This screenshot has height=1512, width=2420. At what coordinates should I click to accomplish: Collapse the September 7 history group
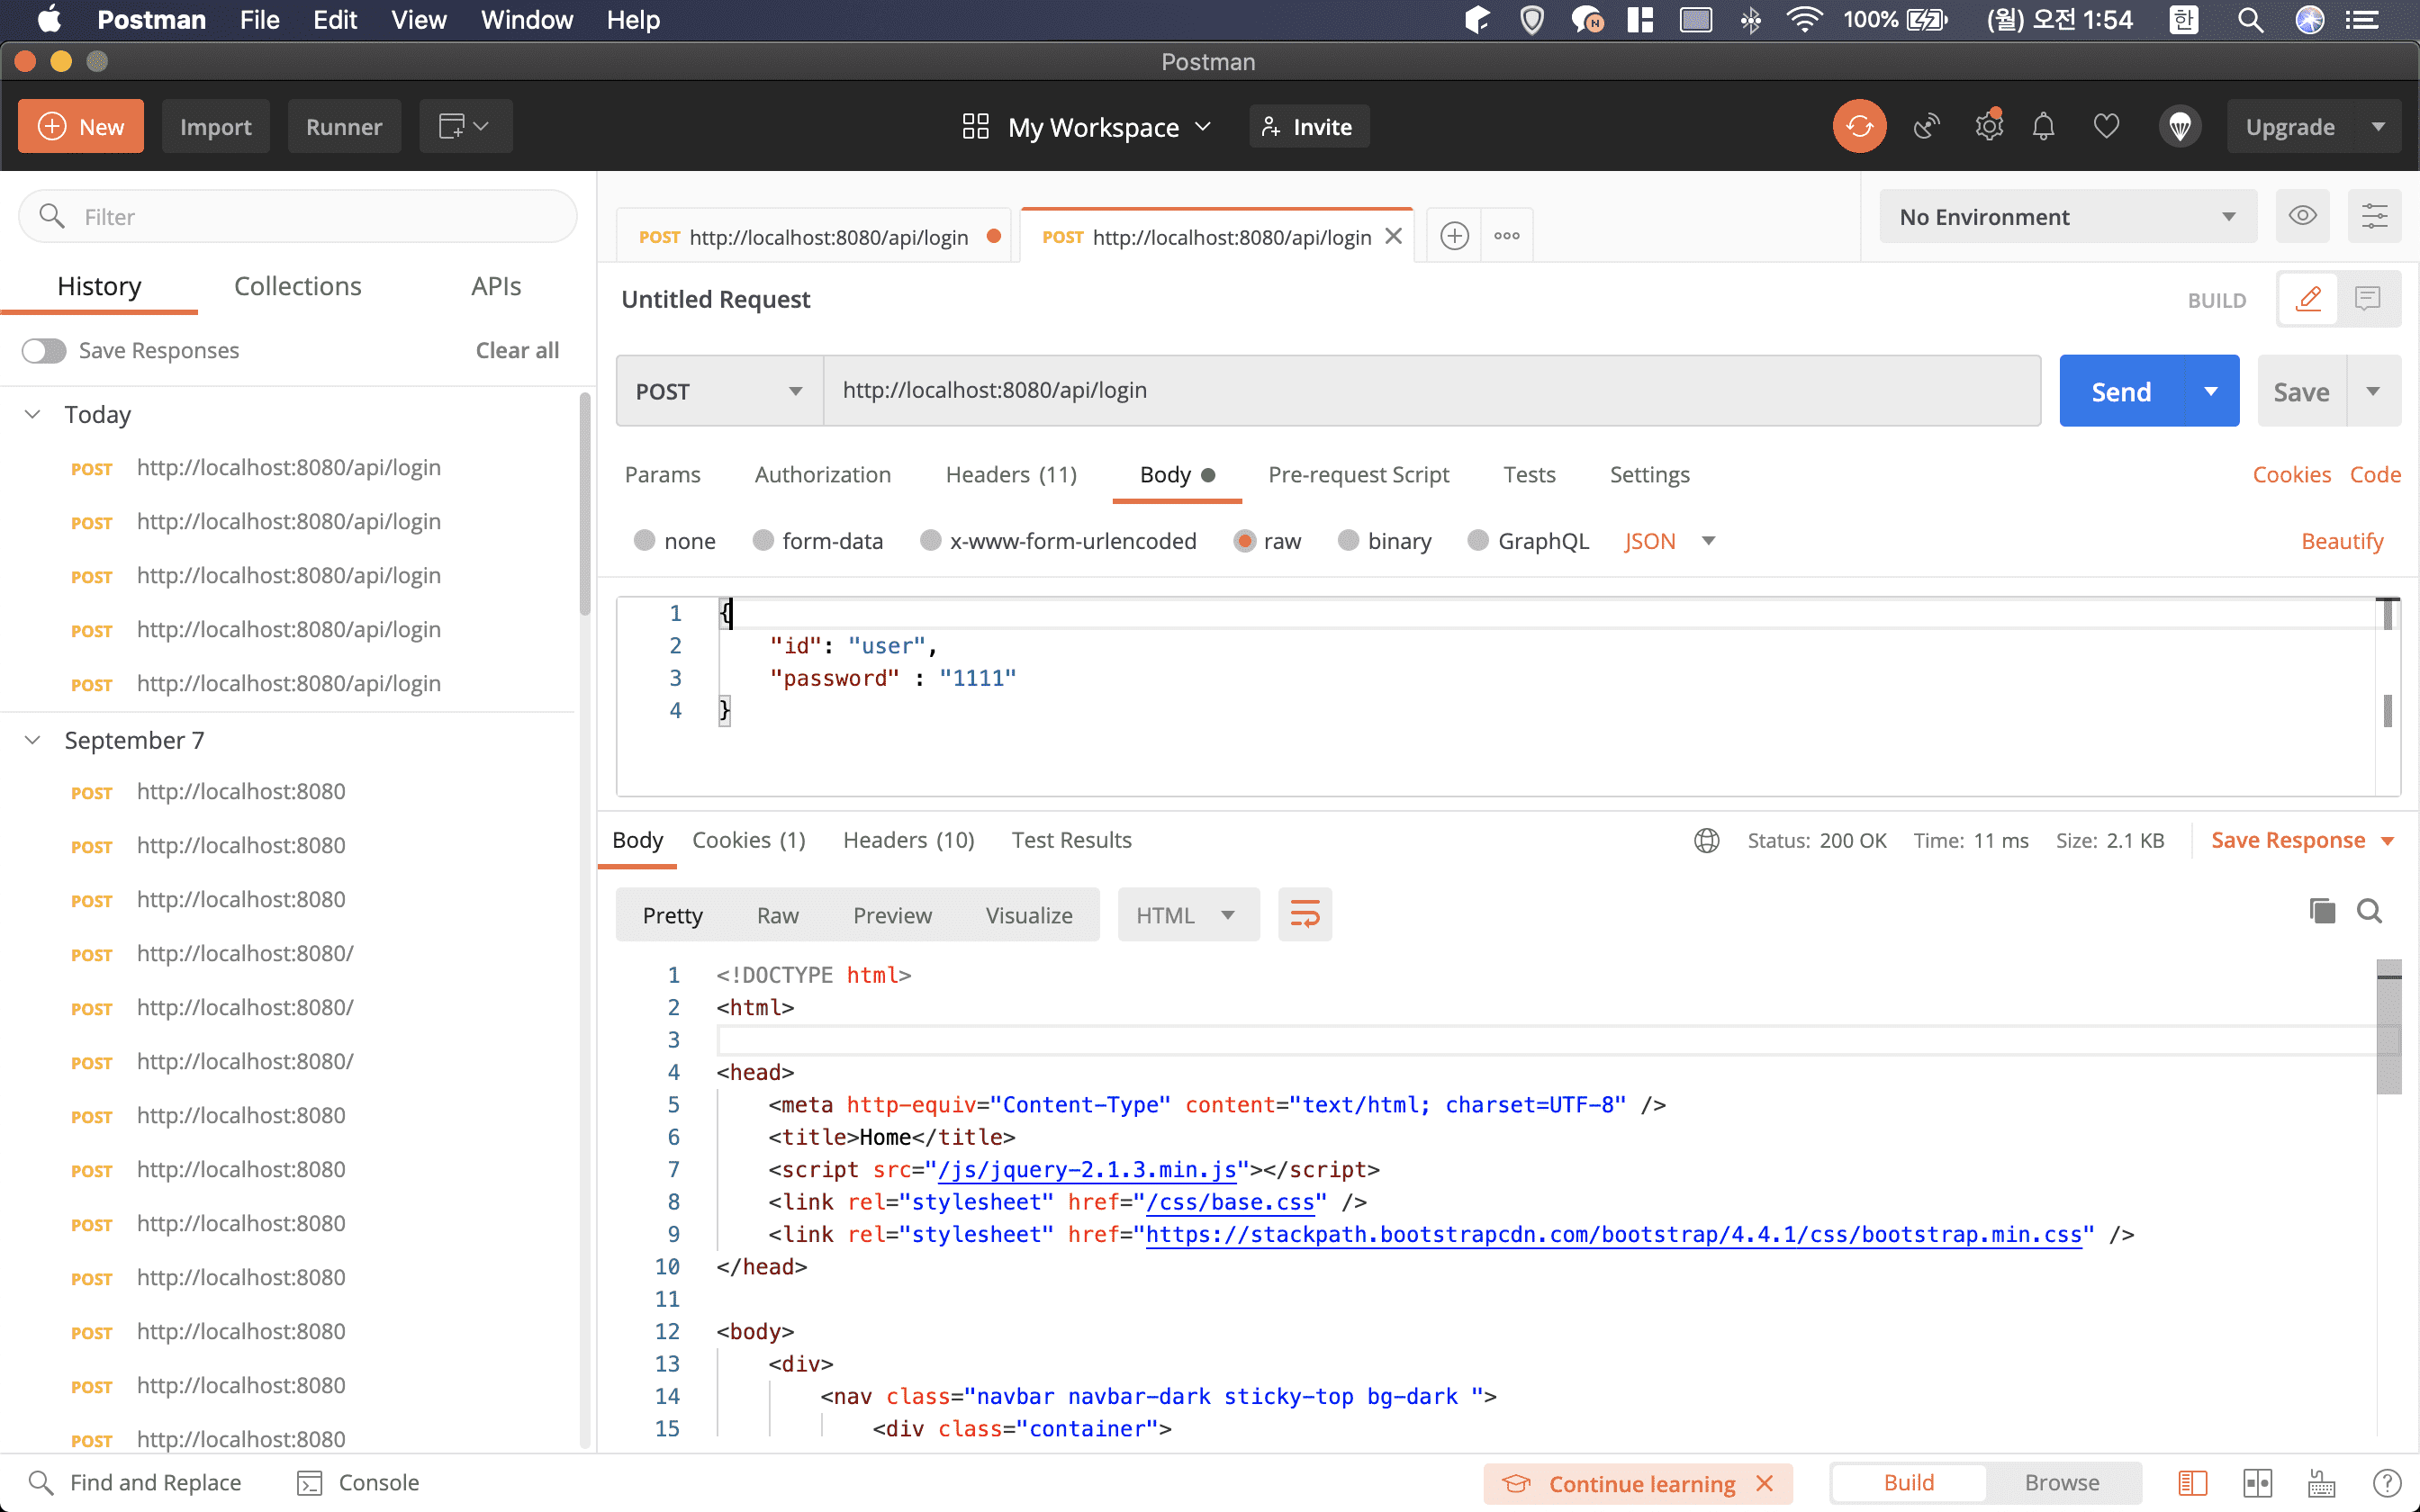(33, 740)
